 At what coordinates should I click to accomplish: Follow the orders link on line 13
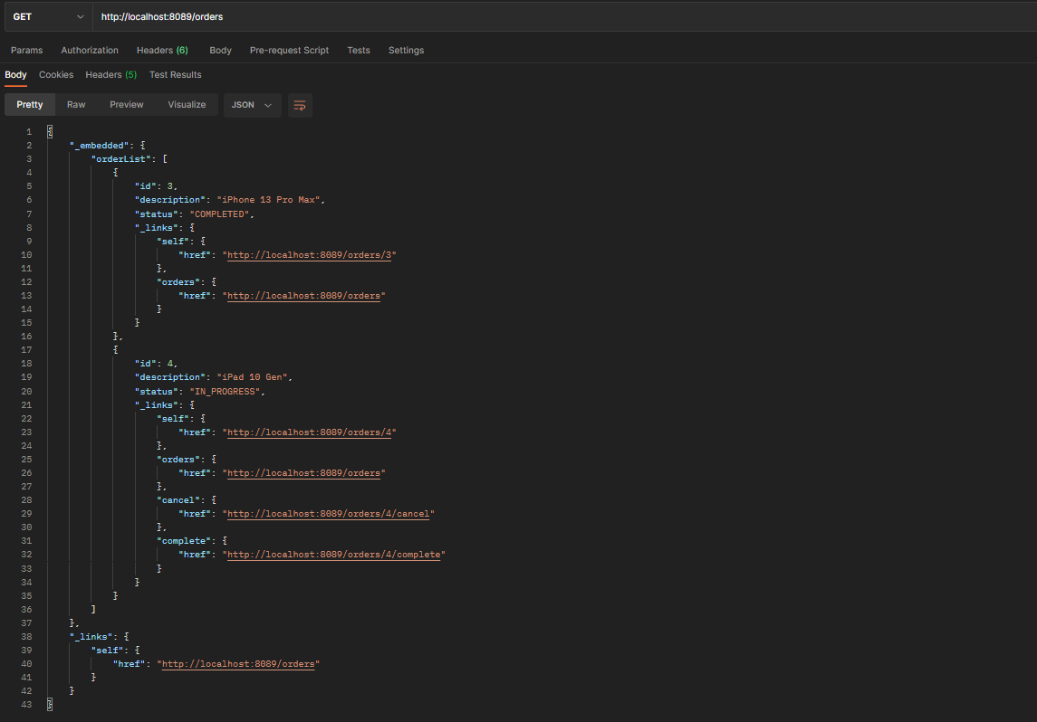coord(303,296)
